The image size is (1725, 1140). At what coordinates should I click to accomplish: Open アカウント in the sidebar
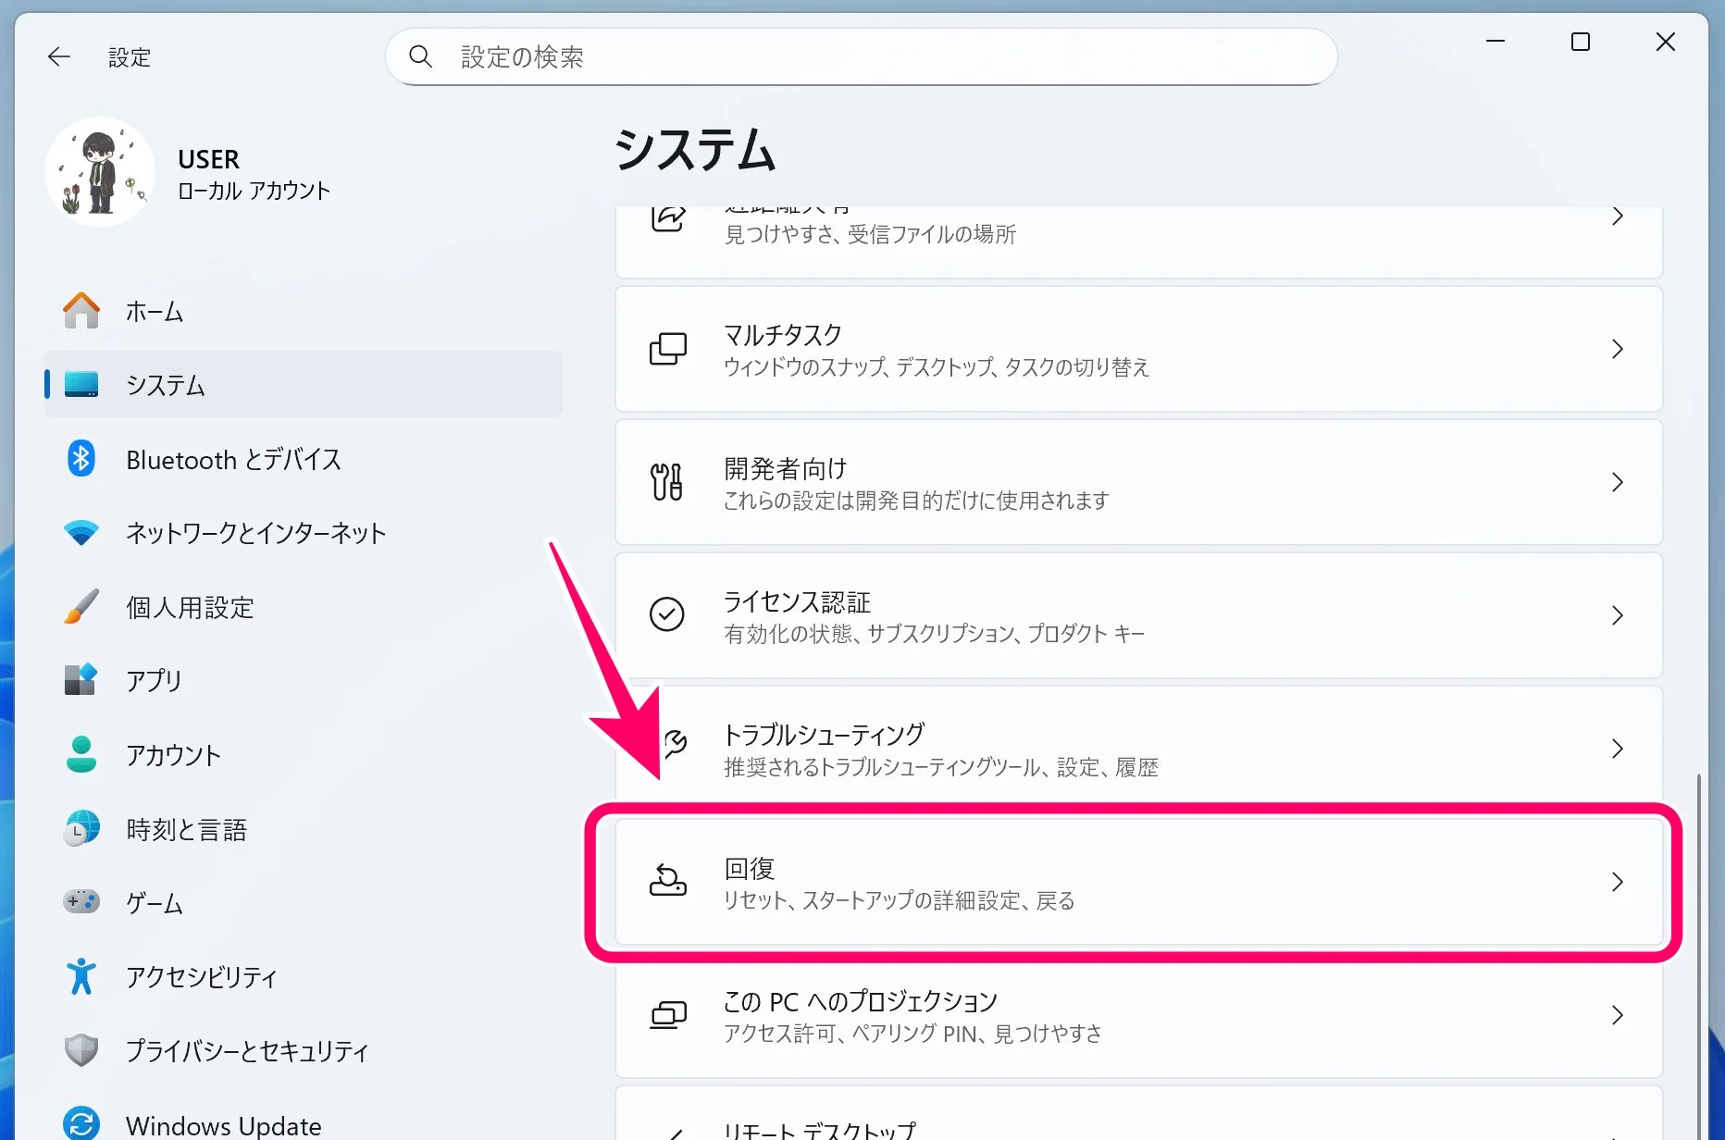click(304, 754)
